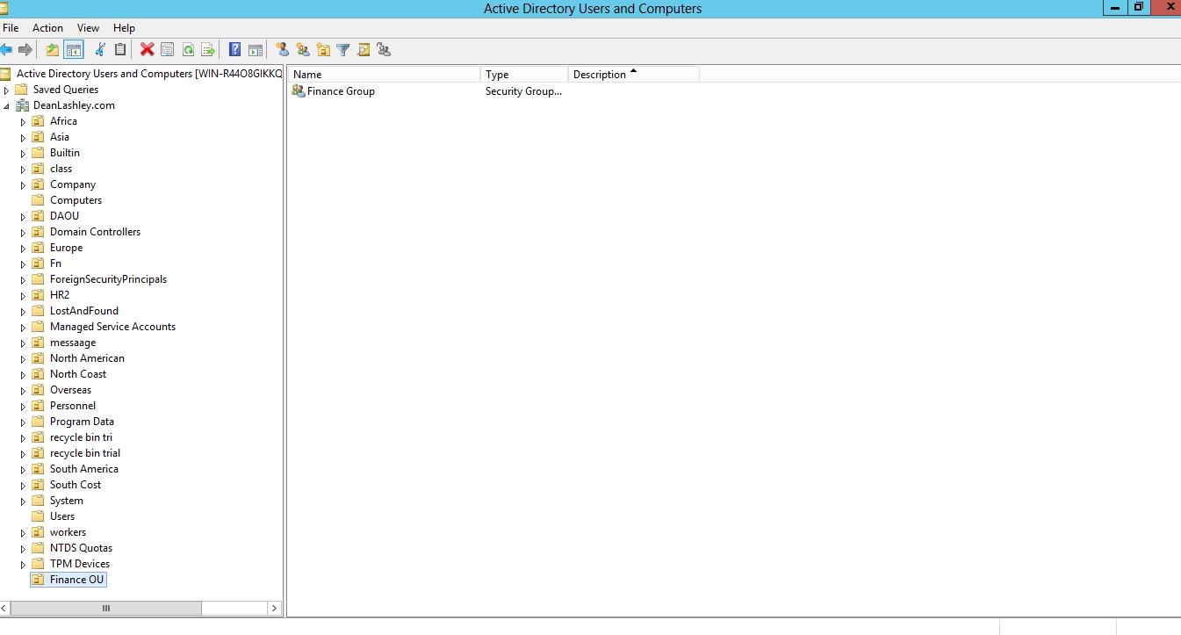Expand the Managed Service Accounts container
This screenshot has width=1181, height=635.
[24, 327]
